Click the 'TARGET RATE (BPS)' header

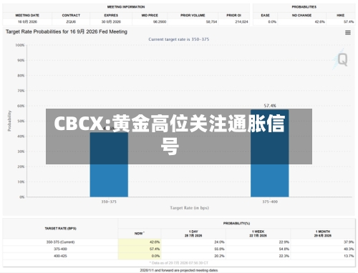(60, 229)
